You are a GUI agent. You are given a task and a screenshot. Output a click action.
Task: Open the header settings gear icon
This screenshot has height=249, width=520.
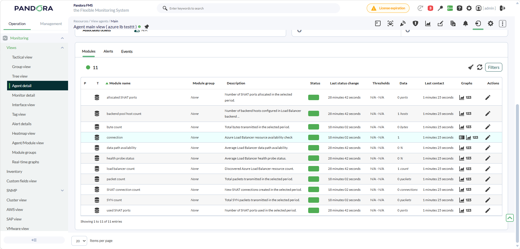click(469, 8)
